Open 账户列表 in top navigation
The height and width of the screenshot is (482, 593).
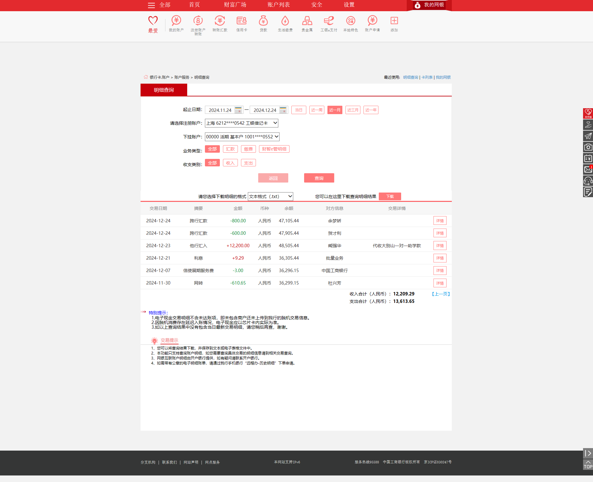pos(279,5)
